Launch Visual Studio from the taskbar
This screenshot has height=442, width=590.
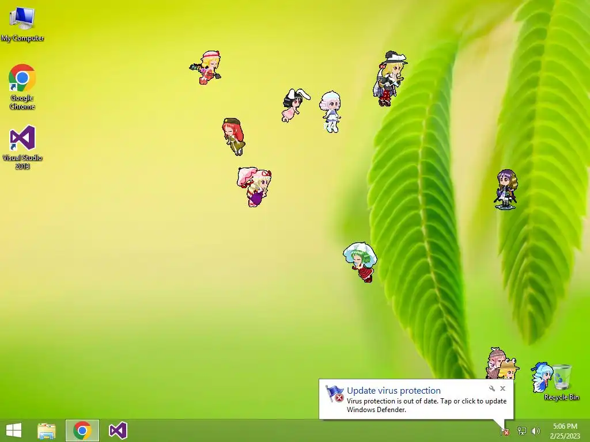(x=118, y=430)
